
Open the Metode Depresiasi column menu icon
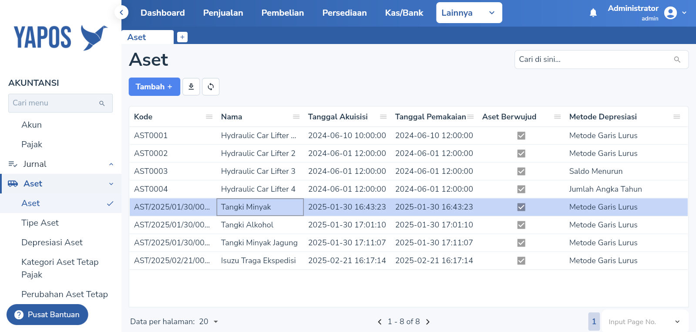pyautogui.click(x=676, y=117)
